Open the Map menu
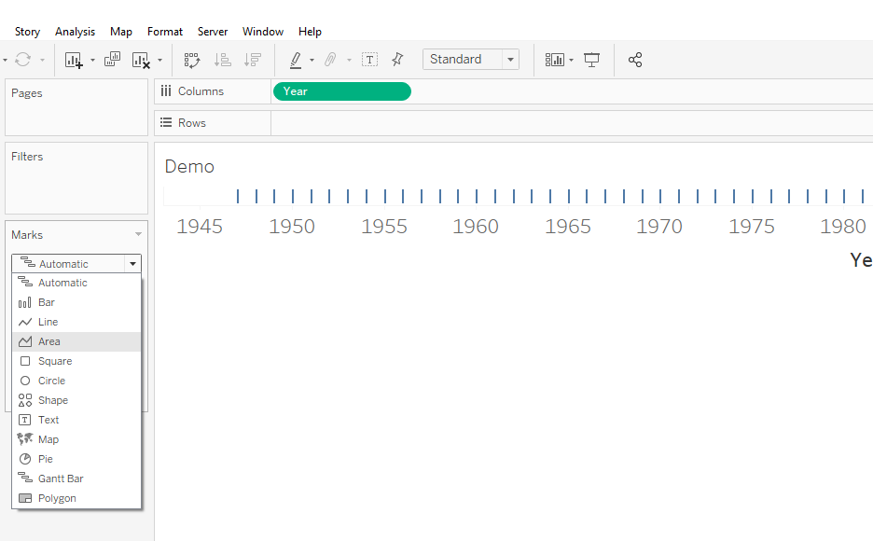The height and width of the screenshot is (541, 873). (x=121, y=32)
